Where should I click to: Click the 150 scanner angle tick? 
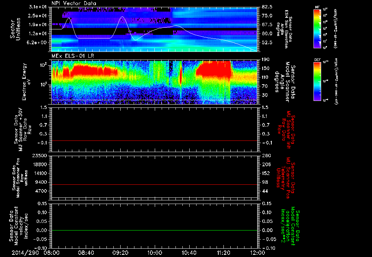click(x=266, y=69)
